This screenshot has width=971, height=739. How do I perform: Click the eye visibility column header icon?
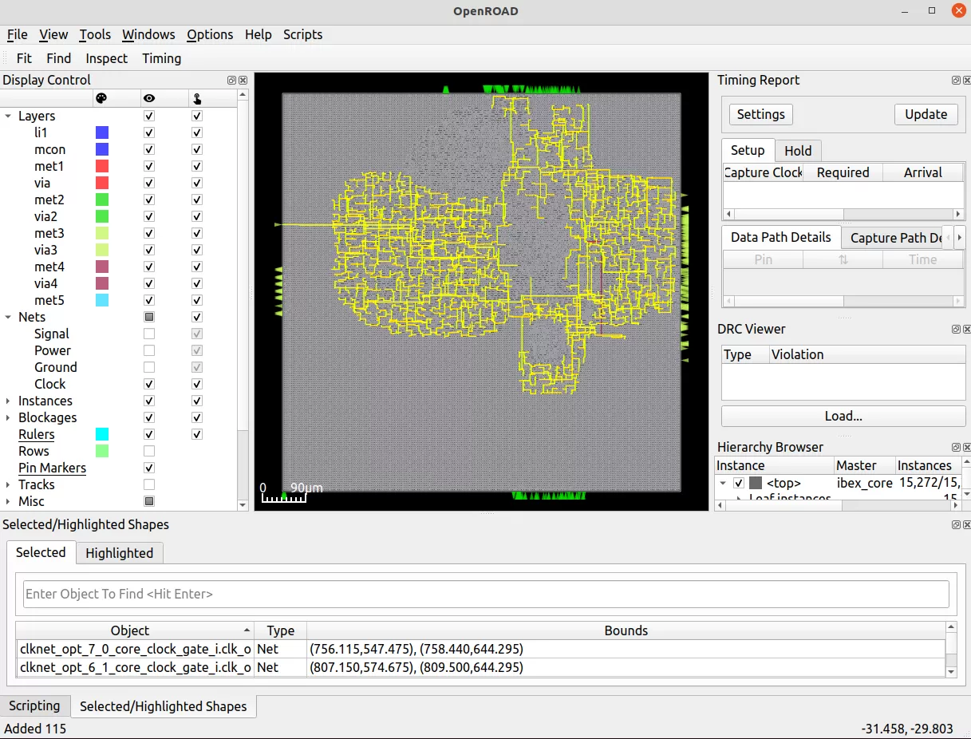click(149, 98)
